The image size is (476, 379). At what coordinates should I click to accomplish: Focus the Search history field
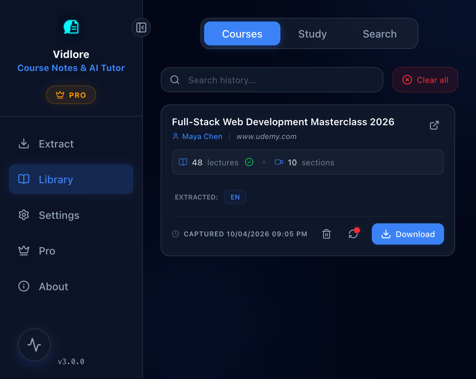272,80
